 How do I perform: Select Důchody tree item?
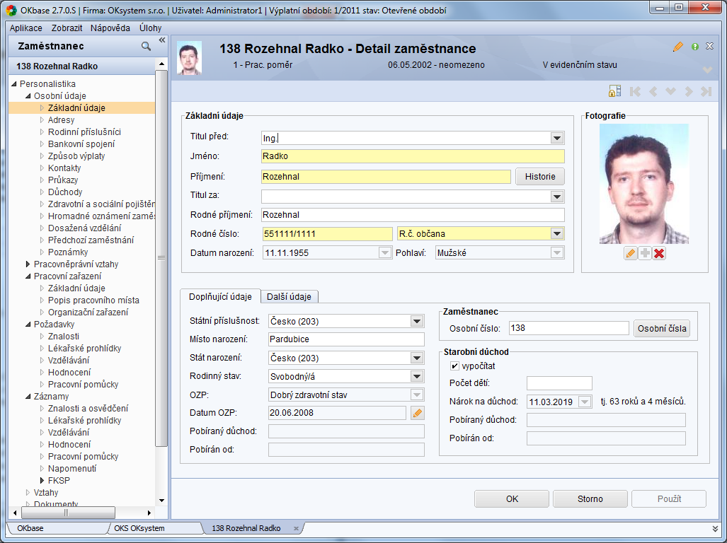[65, 192]
